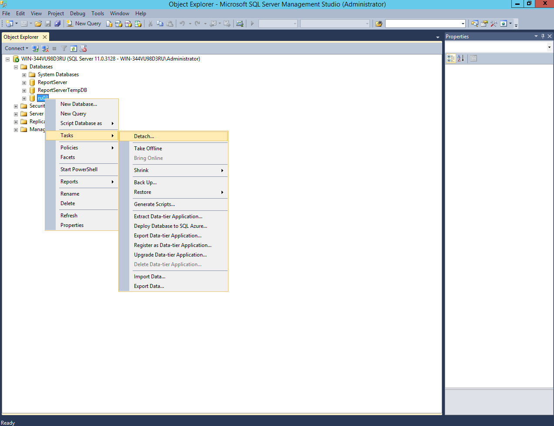Select Export Data... from Tasks submenu
This screenshot has height=426, width=554.
[174, 286]
